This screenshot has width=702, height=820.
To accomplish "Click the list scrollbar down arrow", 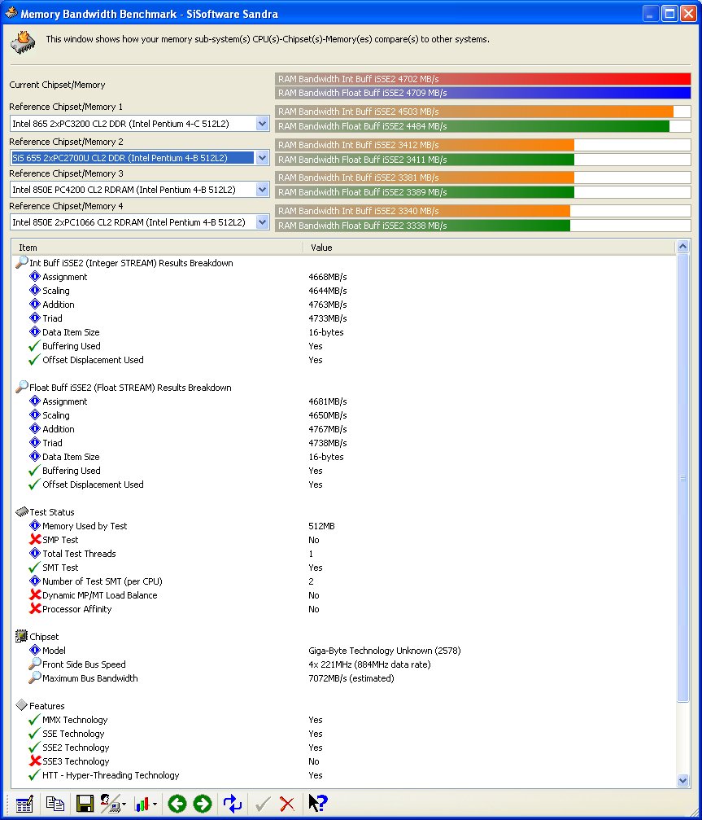I will point(682,781).
